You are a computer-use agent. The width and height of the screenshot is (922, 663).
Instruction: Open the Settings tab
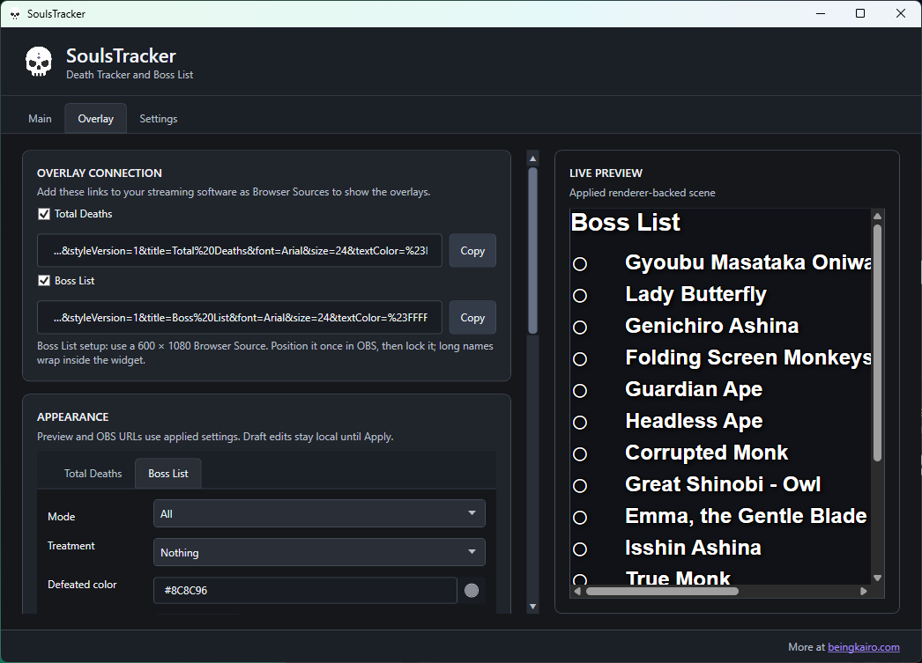pyautogui.click(x=158, y=119)
